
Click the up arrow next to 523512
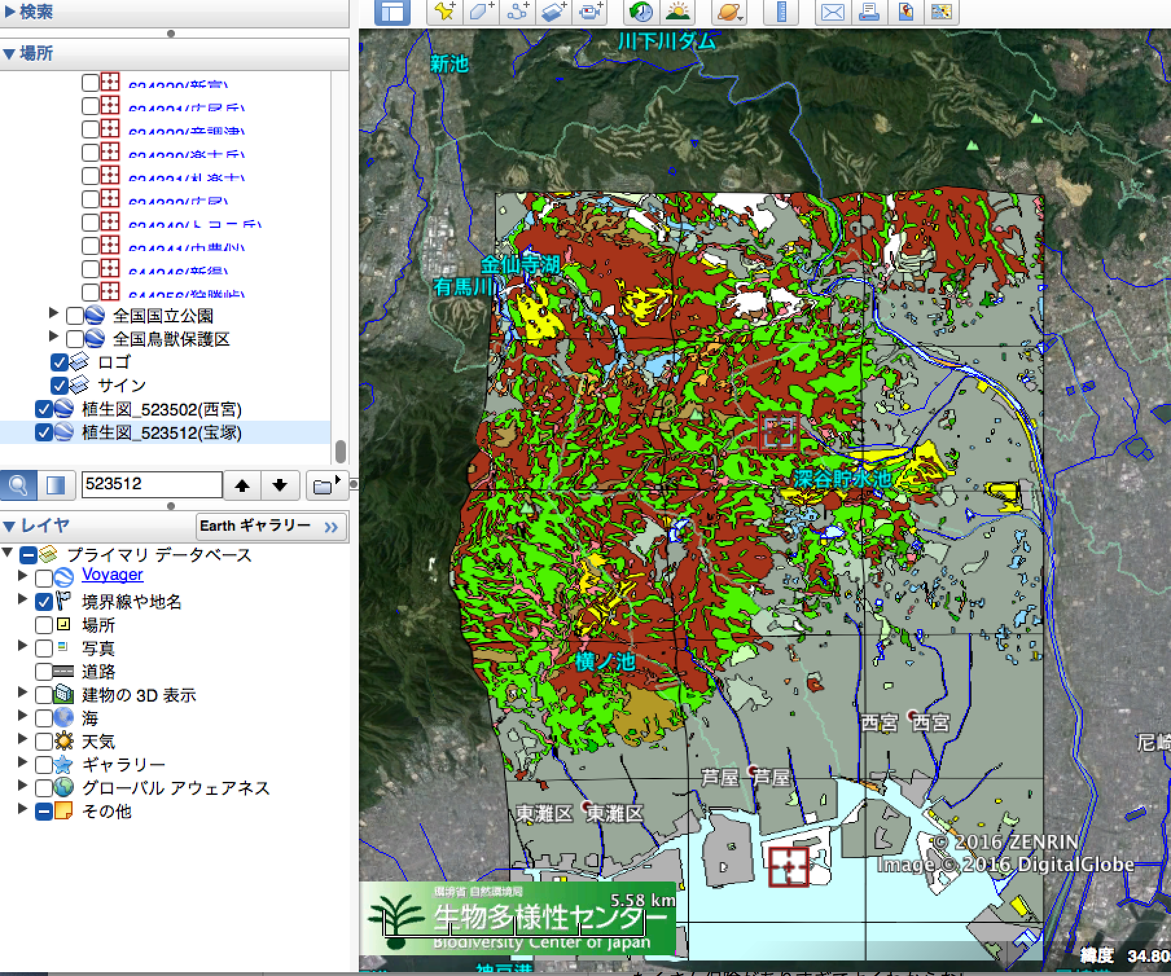pos(242,485)
